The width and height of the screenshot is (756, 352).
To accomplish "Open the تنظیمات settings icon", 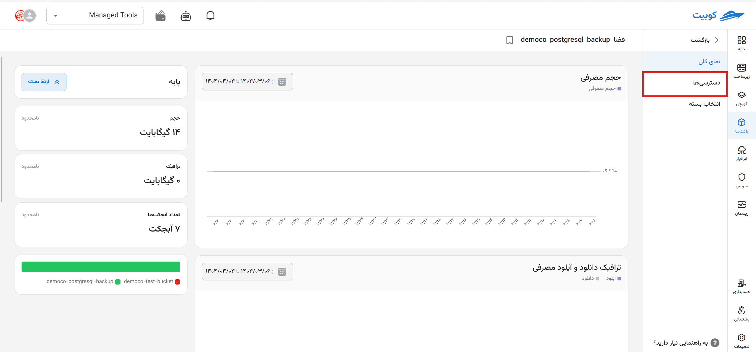I will click(x=742, y=341).
